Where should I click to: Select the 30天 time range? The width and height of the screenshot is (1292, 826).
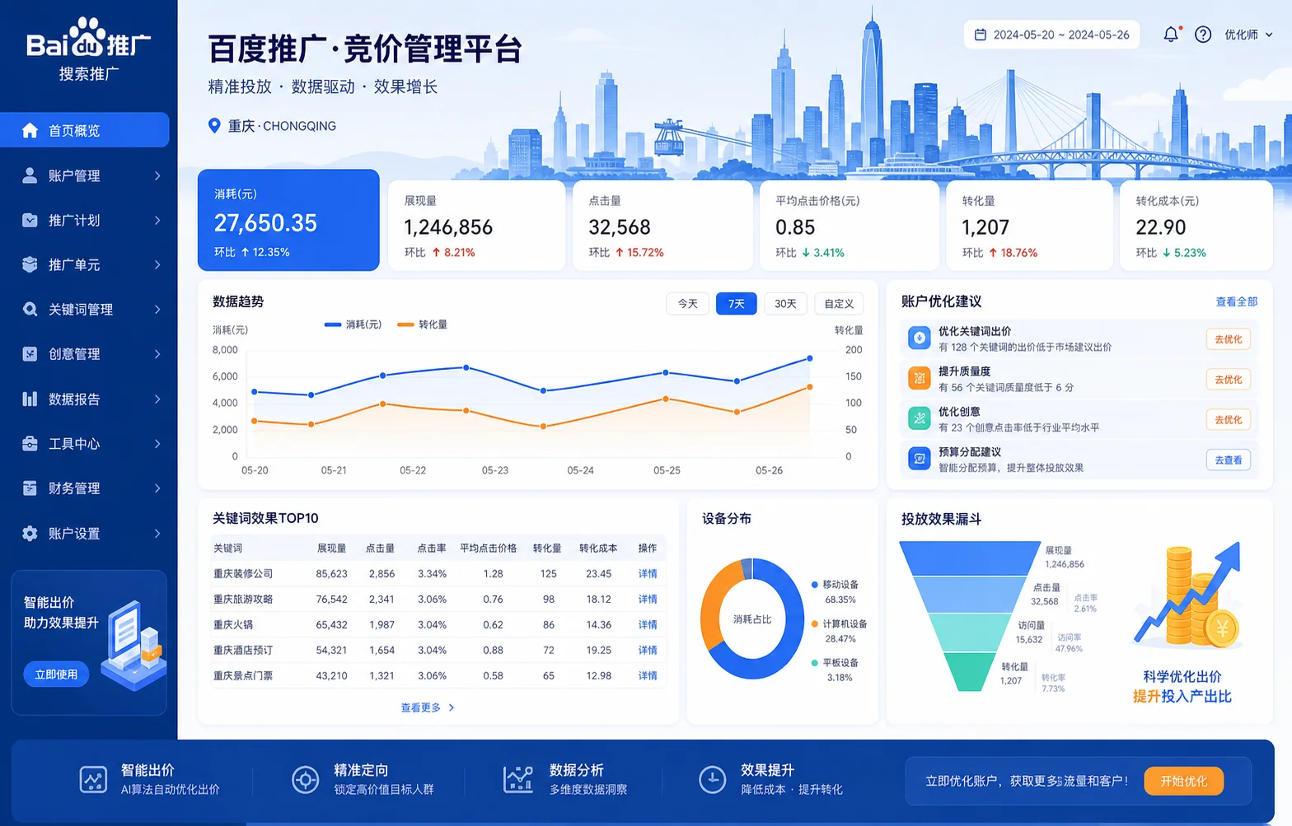click(x=785, y=304)
